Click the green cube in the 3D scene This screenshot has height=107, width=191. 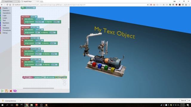[x=106, y=68]
